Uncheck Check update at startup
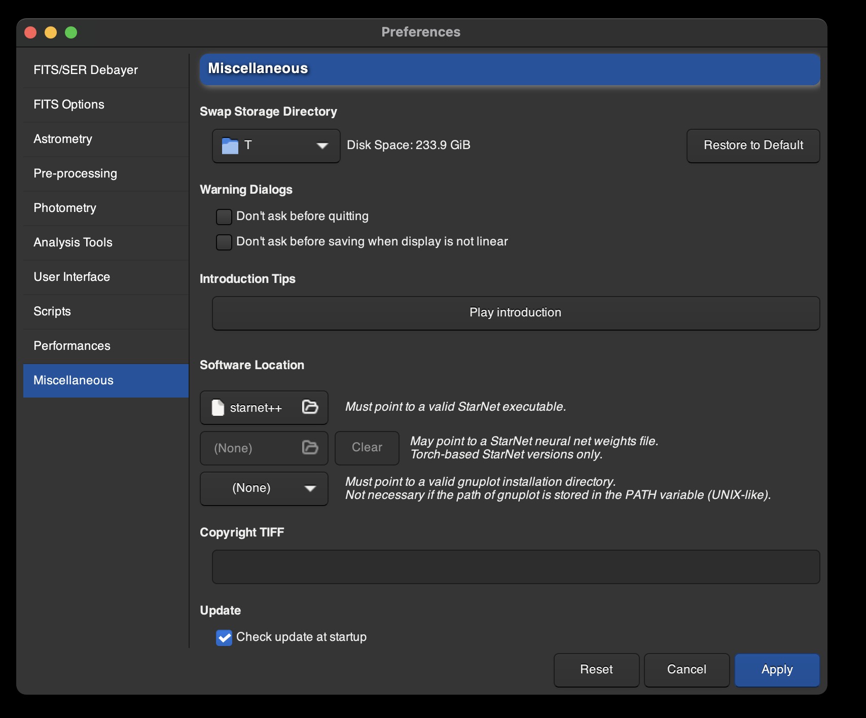The height and width of the screenshot is (718, 866). (x=224, y=638)
